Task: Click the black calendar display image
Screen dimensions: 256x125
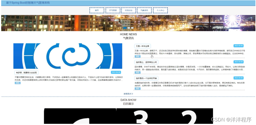Action: (129, 116)
